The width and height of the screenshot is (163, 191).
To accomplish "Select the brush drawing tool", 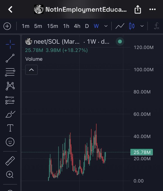I will (x=10, y=114).
